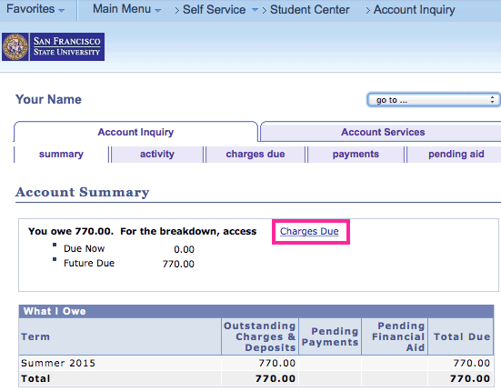Click Total row total due 770.00
The image size is (501, 391).
(470, 379)
